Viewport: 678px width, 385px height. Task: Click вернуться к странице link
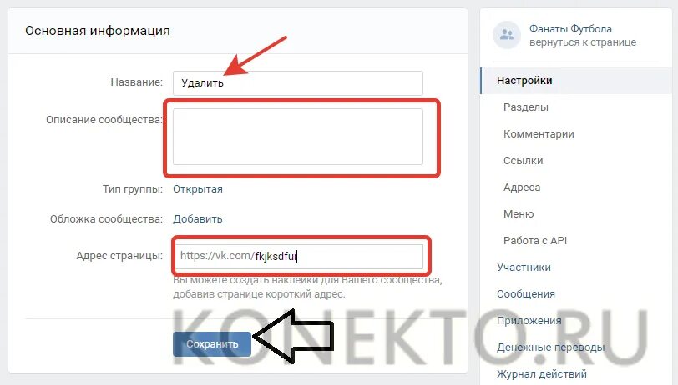point(583,42)
